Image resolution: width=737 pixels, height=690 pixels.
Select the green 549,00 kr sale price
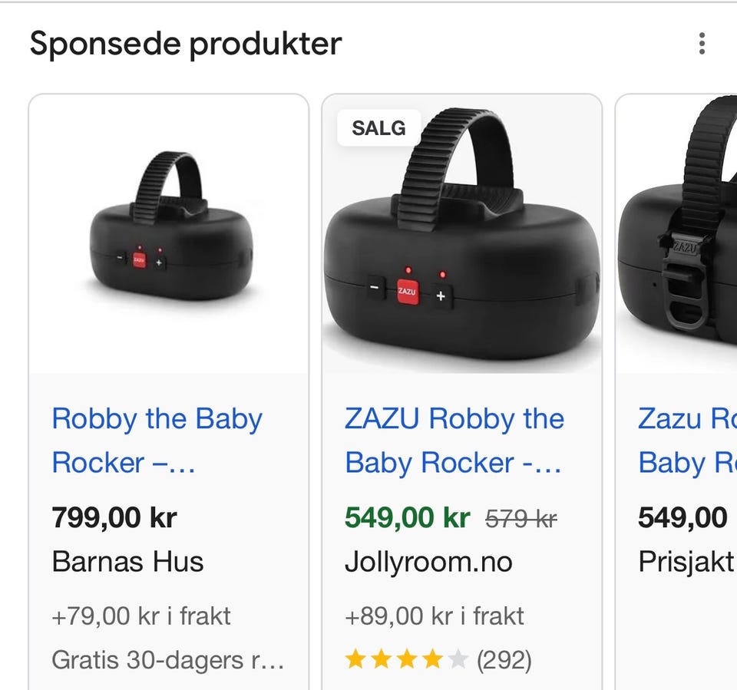[407, 517]
